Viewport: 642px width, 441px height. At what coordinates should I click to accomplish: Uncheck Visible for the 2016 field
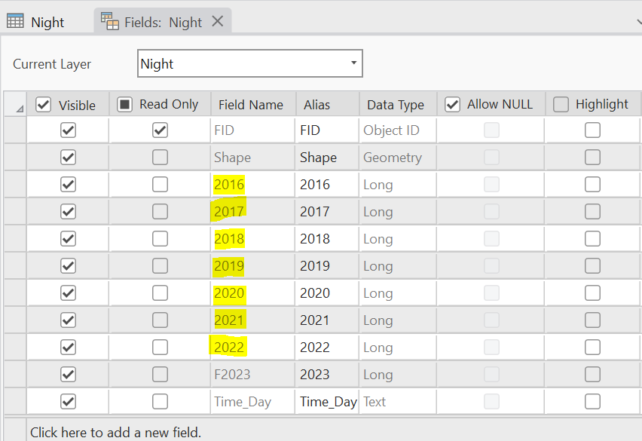tap(68, 185)
